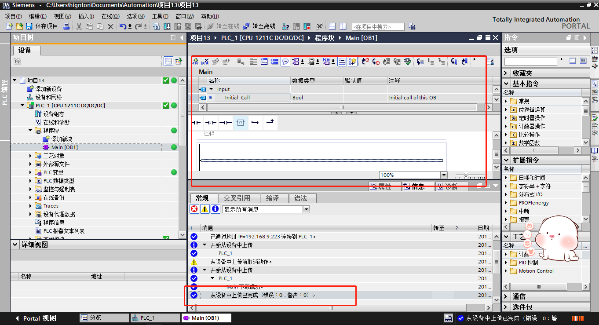This screenshot has height=325, width=599.
Task: Delete the selected network via toolbar icon
Action: 205,61
